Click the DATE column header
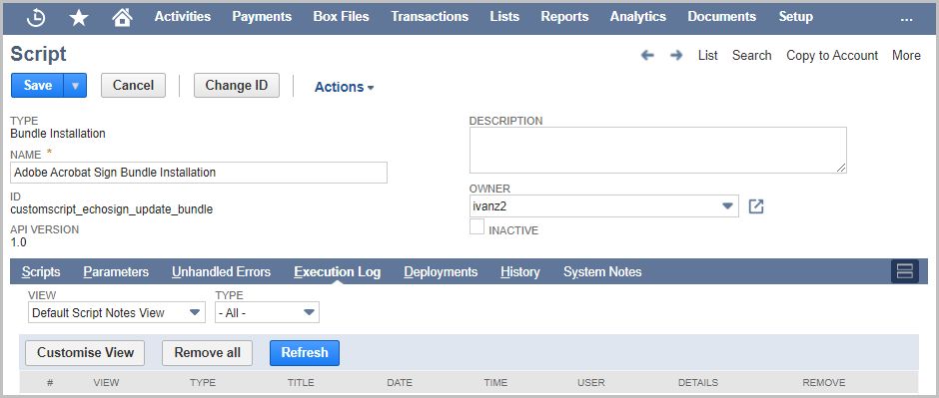 tap(400, 382)
